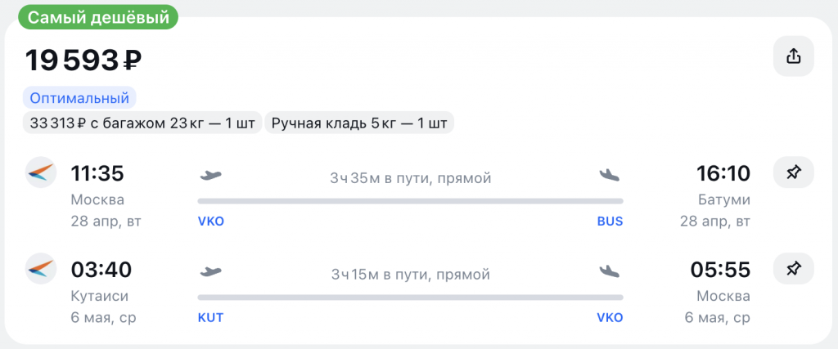This screenshot has width=838, height=349.
Task: Open the VKO departure airport code link
Action: (211, 221)
